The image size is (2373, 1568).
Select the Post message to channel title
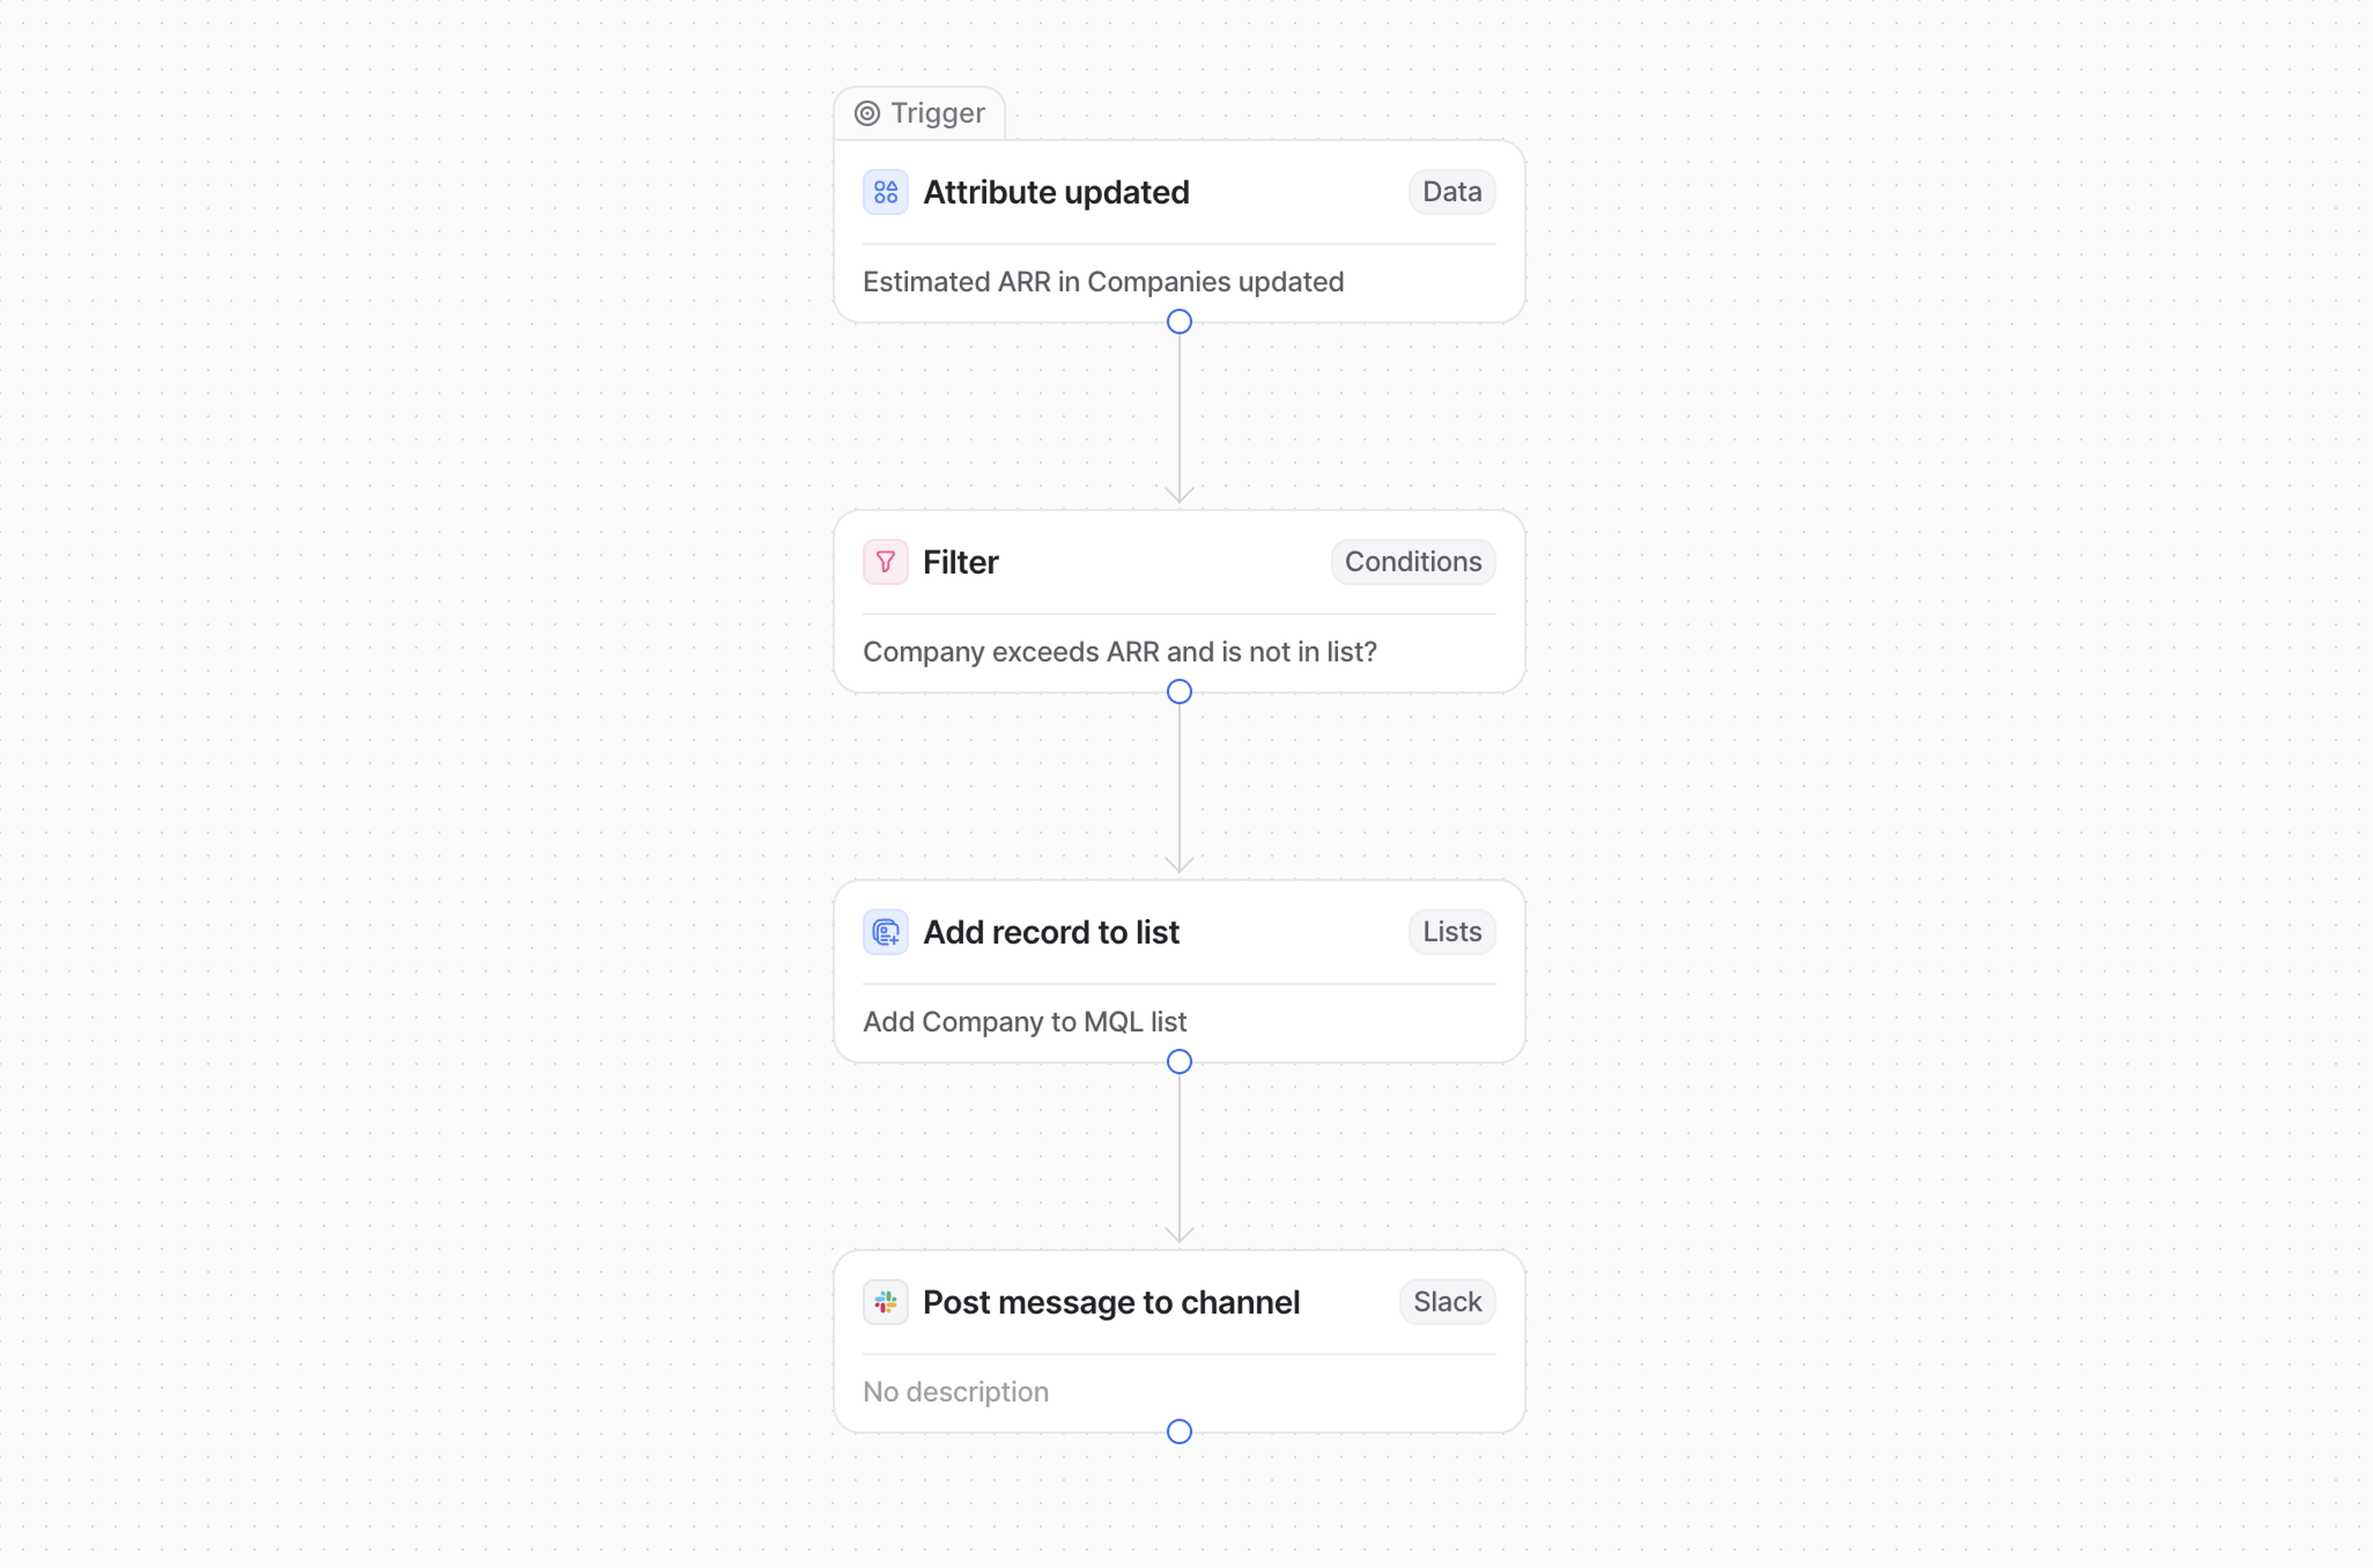1111,1302
